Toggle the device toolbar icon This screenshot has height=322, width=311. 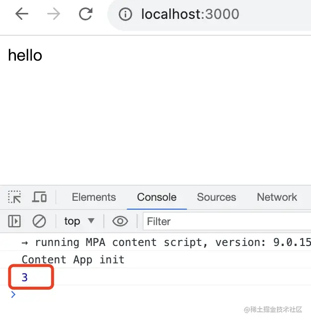39,197
